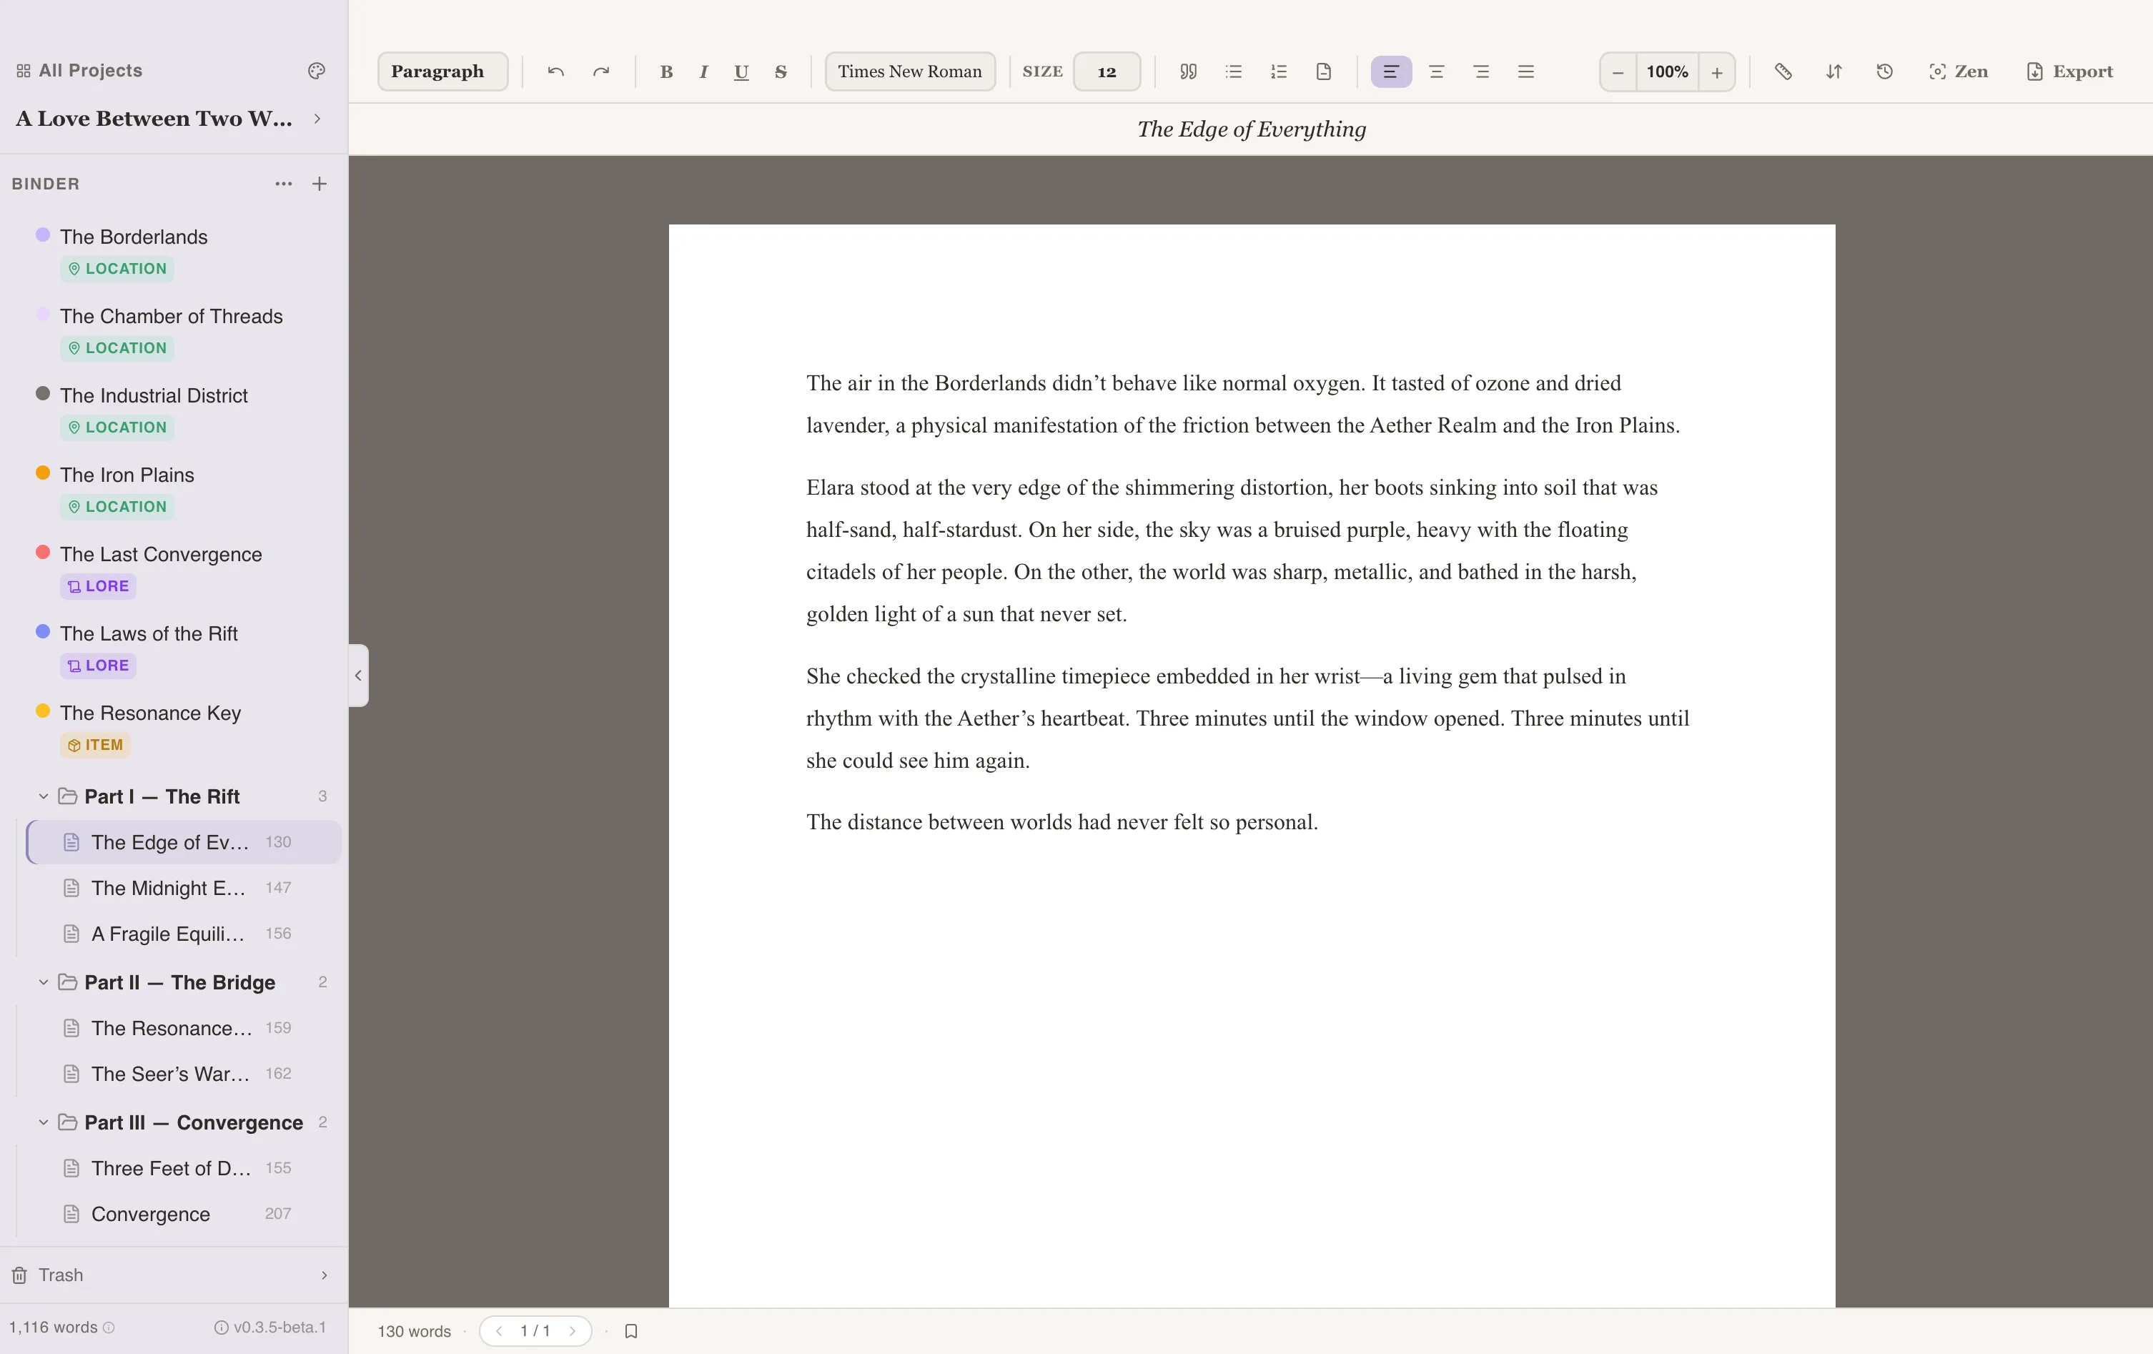Add a new item with the Binder plus button
Image resolution: width=2153 pixels, height=1354 pixels.
pos(320,184)
